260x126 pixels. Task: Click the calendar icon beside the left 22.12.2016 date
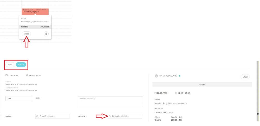pos(6,75)
